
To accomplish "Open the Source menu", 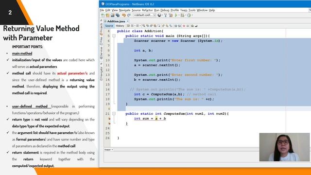I will click(136, 10).
